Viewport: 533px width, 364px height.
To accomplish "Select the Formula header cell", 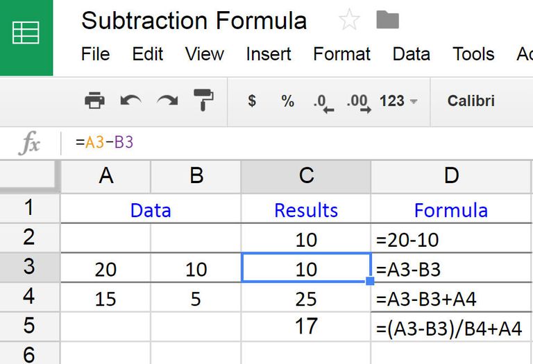I will tap(451, 208).
